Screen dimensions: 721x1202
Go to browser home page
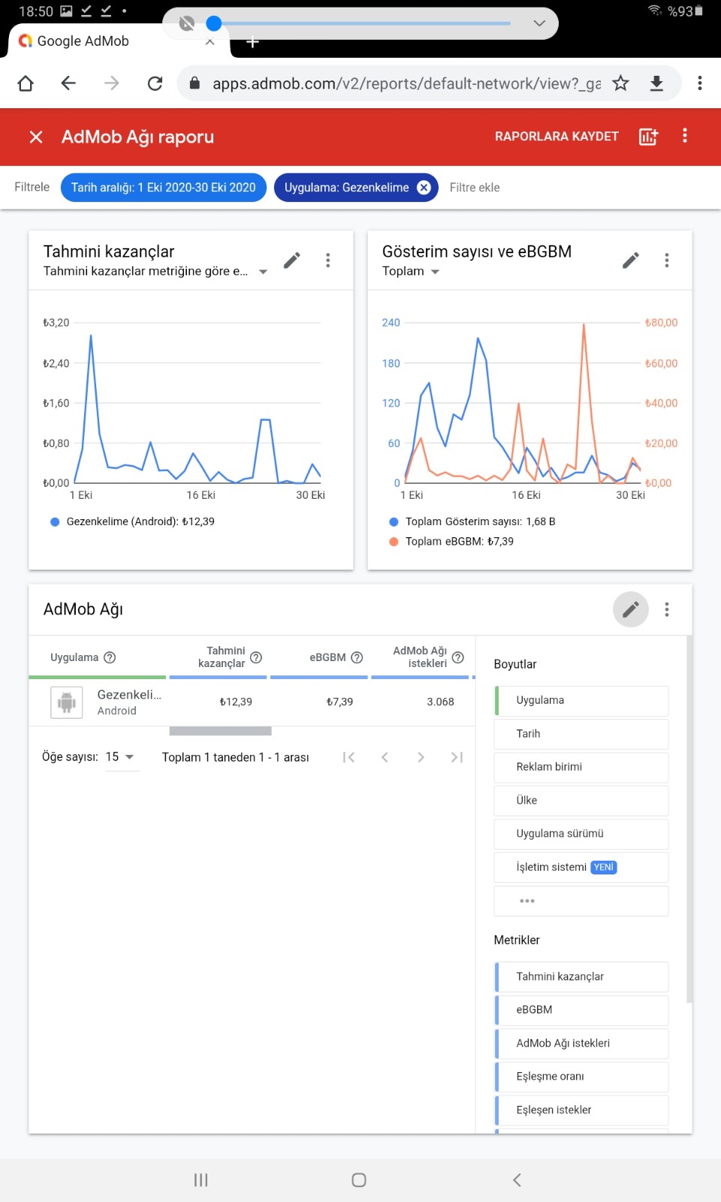coord(26,83)
